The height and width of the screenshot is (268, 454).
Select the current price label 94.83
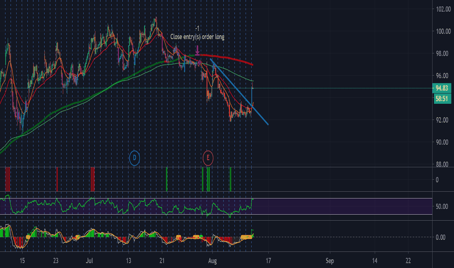tap(441, 88)
